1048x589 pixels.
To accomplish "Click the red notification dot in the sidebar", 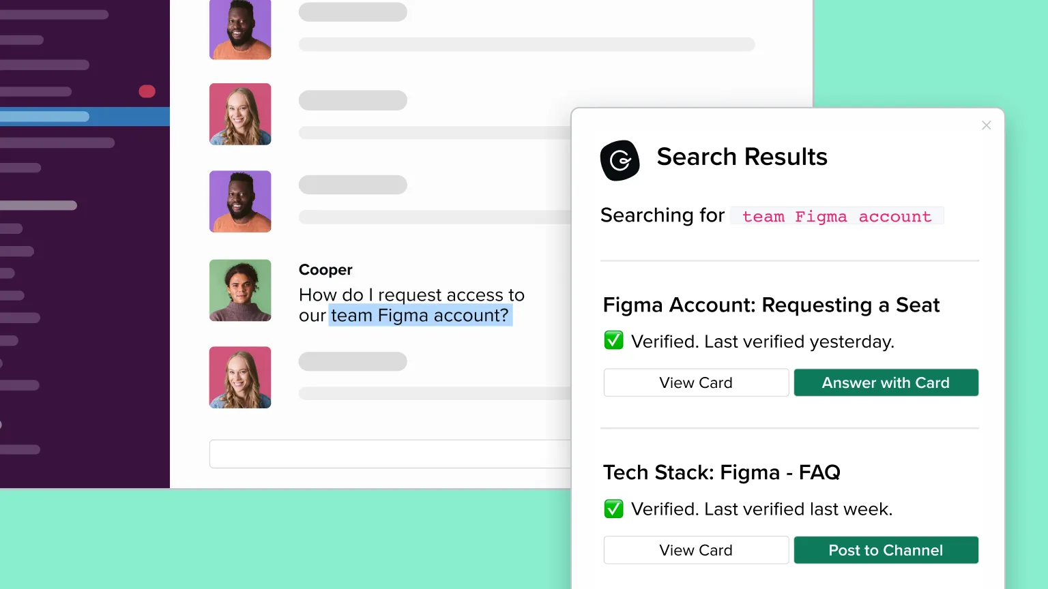I will pyautogui.click(x=147, y=90).
